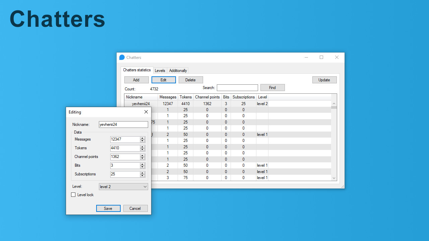Screen dimensions: 429x241
Task: Enable the Level lock checkbox
Action: (x=73, y=194)
